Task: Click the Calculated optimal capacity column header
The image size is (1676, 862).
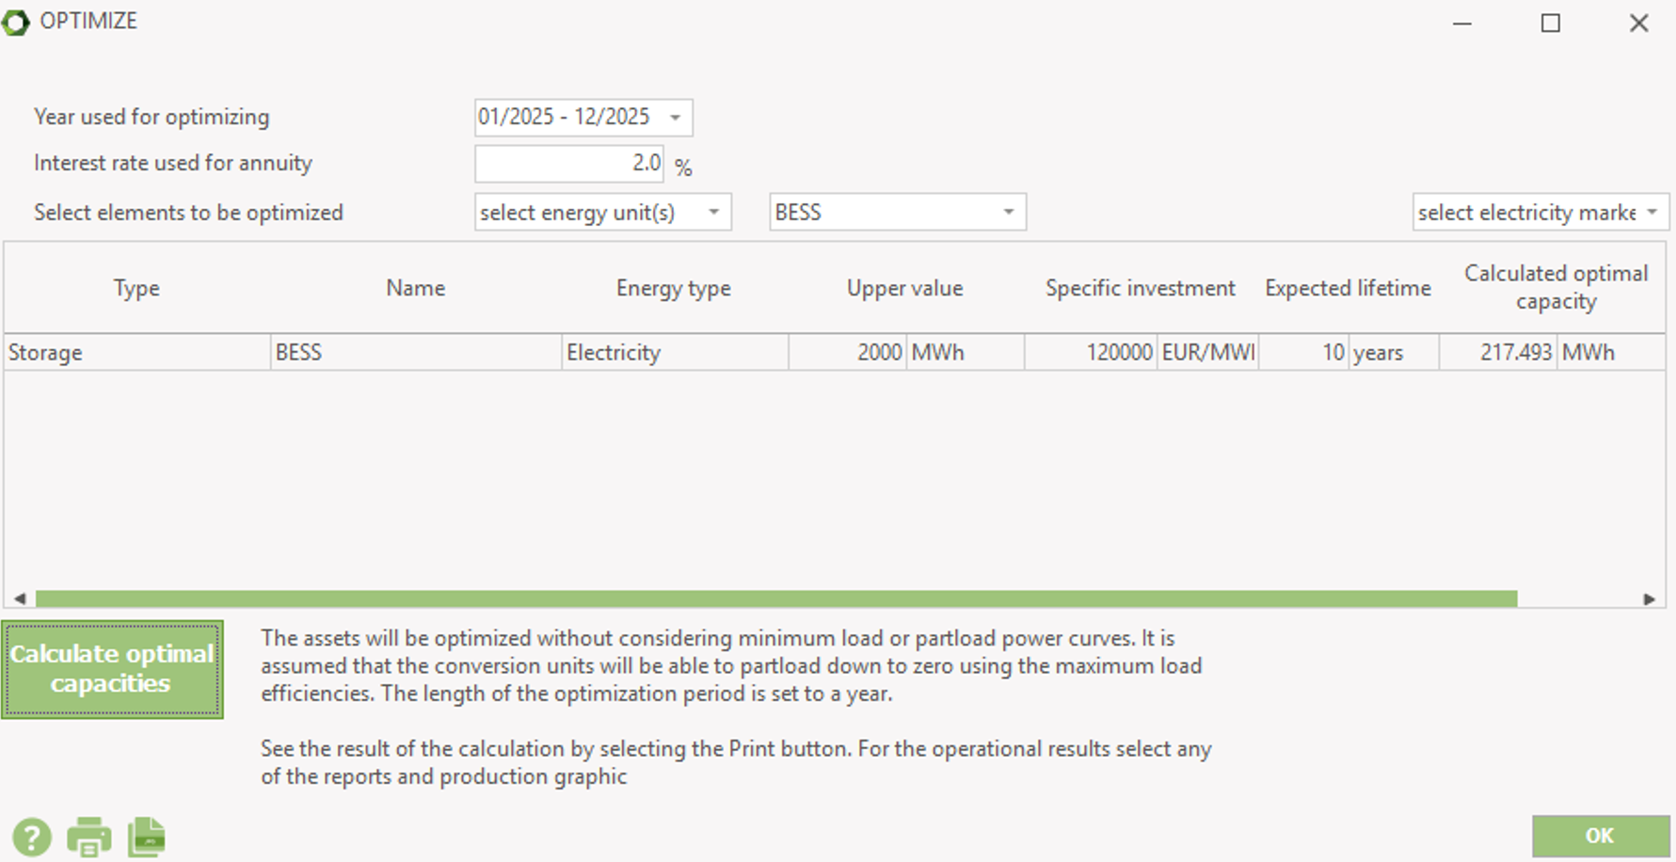Action: (x=1555, y=287)
